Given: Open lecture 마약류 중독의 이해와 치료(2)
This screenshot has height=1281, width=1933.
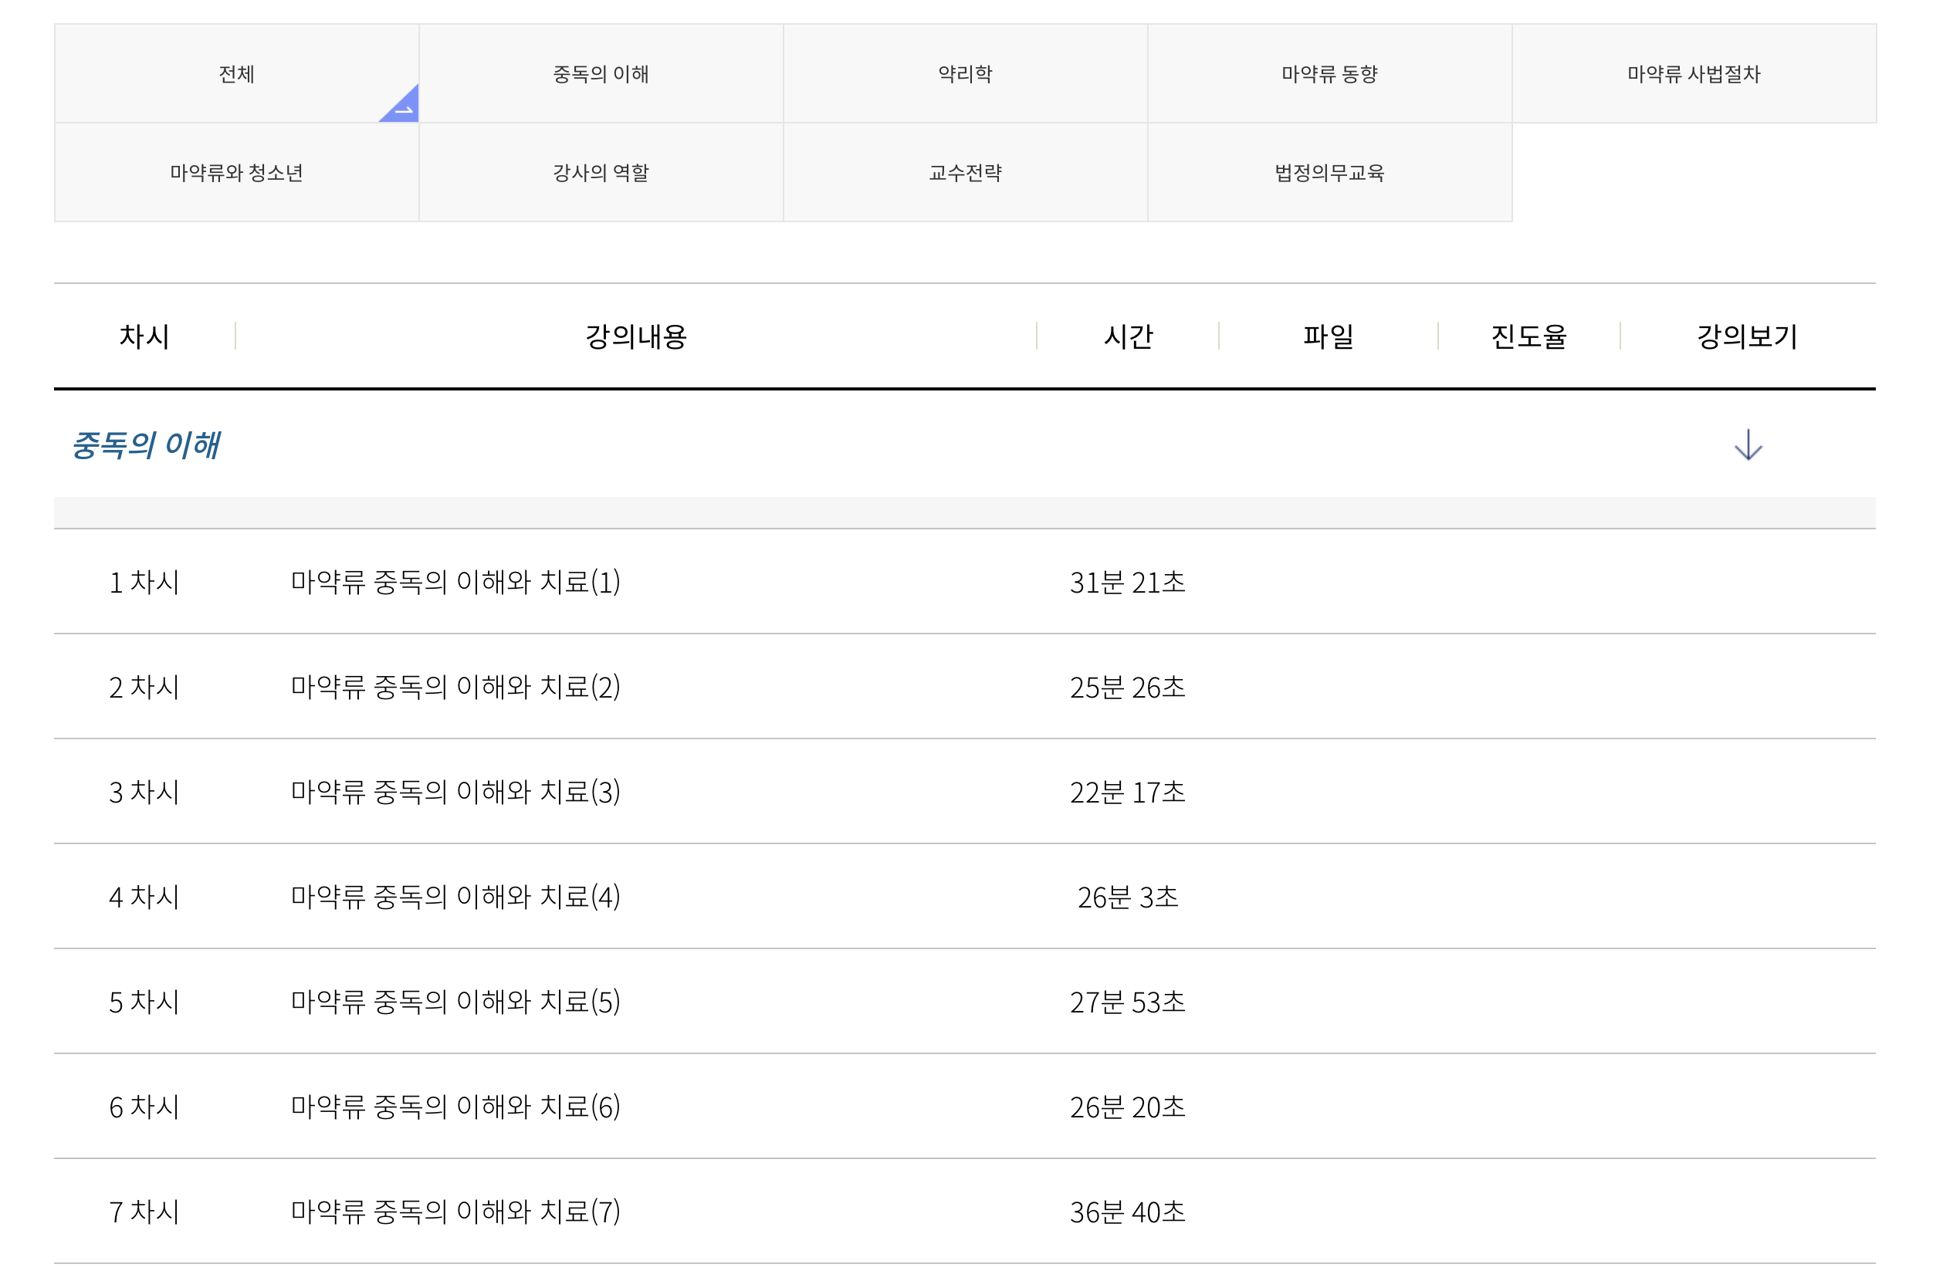Looking at the screenshot, I should click(455, 686).
